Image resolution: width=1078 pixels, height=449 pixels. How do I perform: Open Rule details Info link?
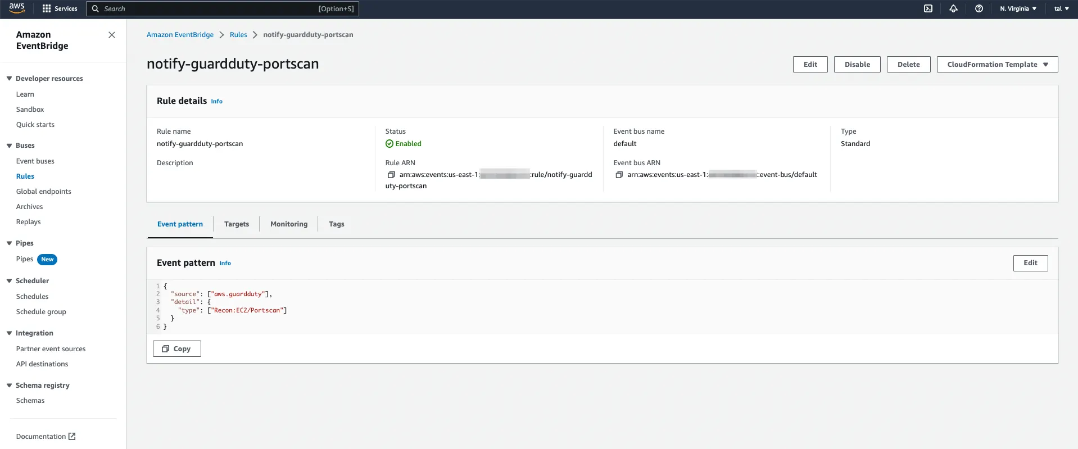point(217,102)
